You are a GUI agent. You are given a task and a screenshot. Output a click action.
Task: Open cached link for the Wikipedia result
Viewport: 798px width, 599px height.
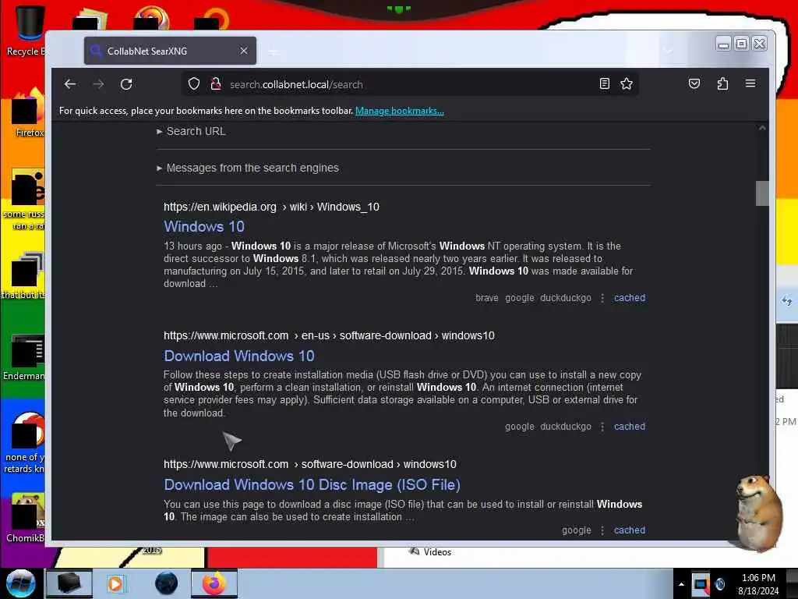pyautogui.click(x=630, y=298)
